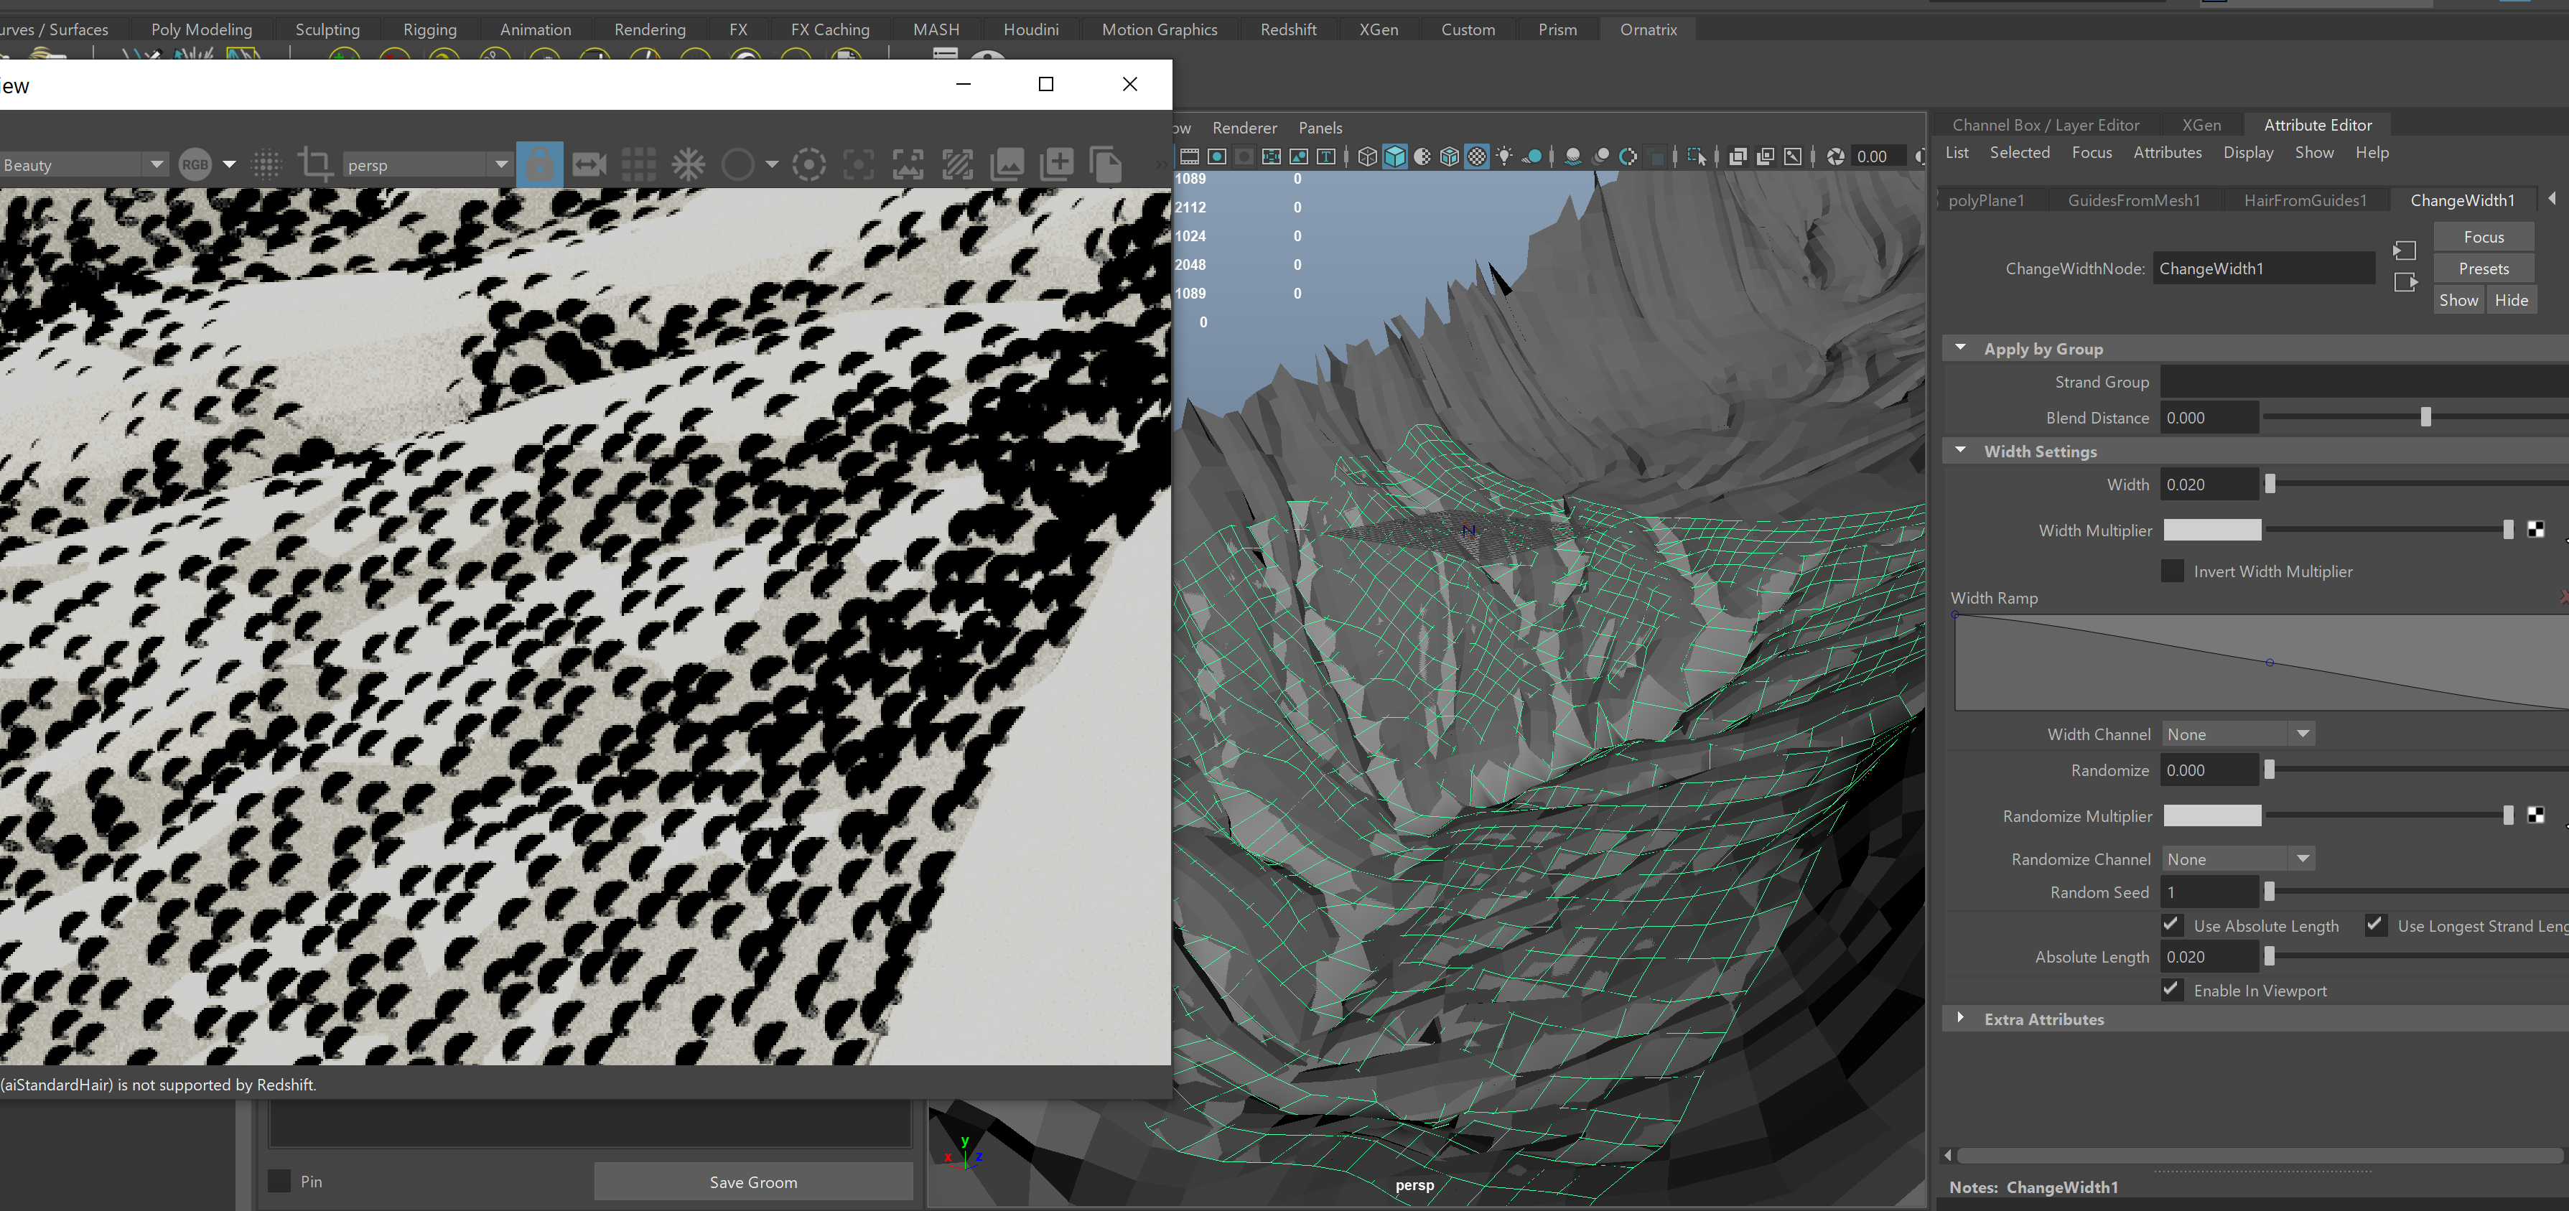Click the crop region tool icon
The height and width of the screenshot is (1211, 2569).
(315, 164)
